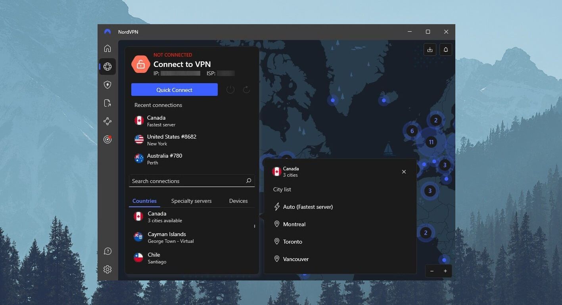Image resolution: width=562 pixels, height=305 pixels.
Task: Open the Settings gear icon
Action: pos(107,269)
